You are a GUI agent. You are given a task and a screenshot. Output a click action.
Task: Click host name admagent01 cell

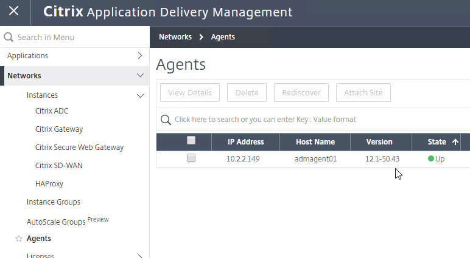[315, 159]
